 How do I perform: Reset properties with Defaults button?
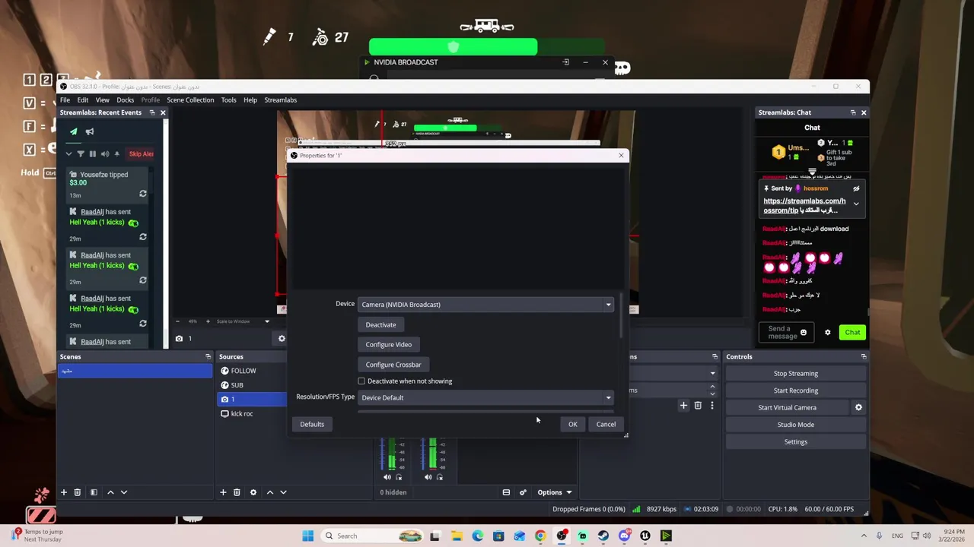tap(312, 425)
